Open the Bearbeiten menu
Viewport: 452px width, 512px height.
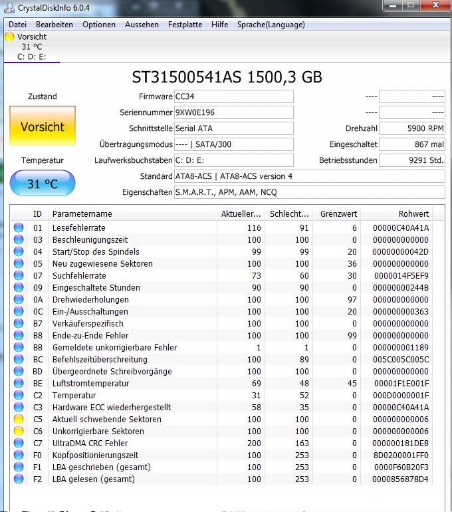tap(55, 25)
